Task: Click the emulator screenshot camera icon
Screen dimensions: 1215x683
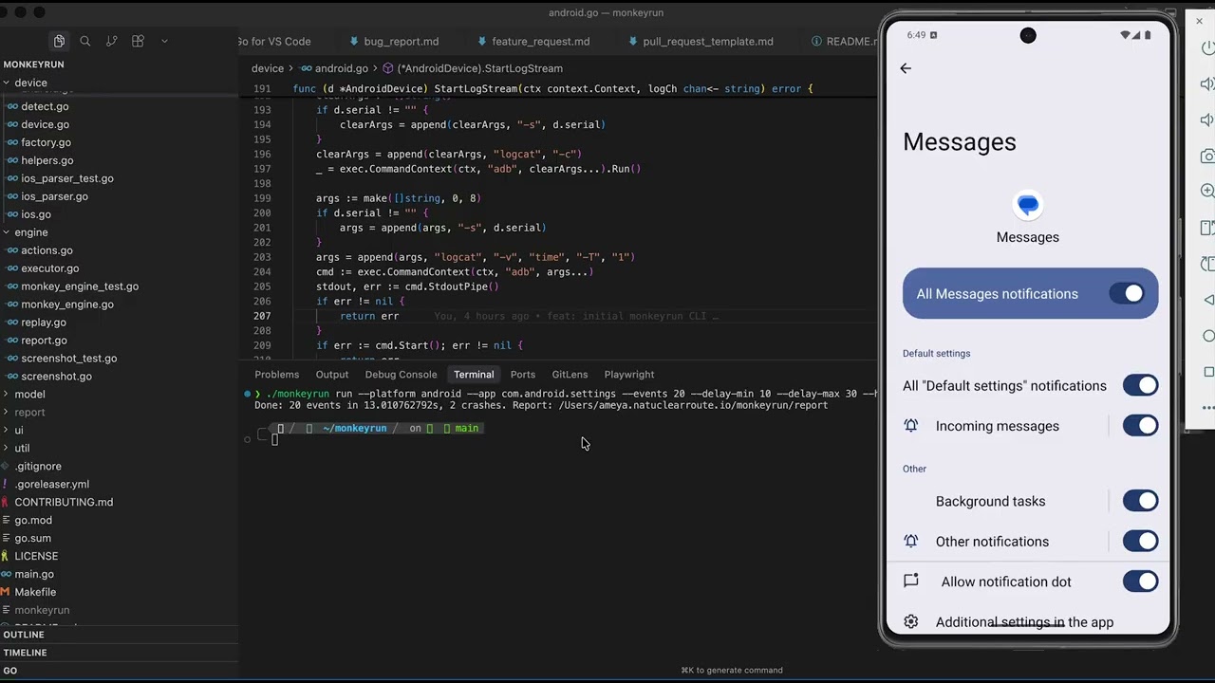Action: pyautogui.click(x=1207, y=156)
